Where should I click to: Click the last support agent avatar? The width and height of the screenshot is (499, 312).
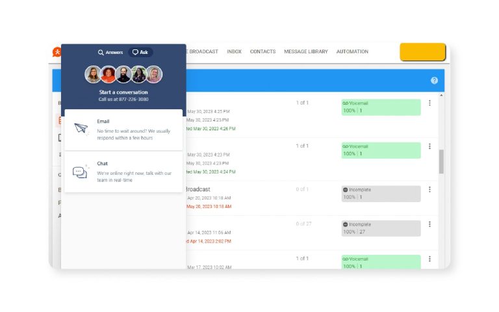pyautogui.click(x=155, y=75)
